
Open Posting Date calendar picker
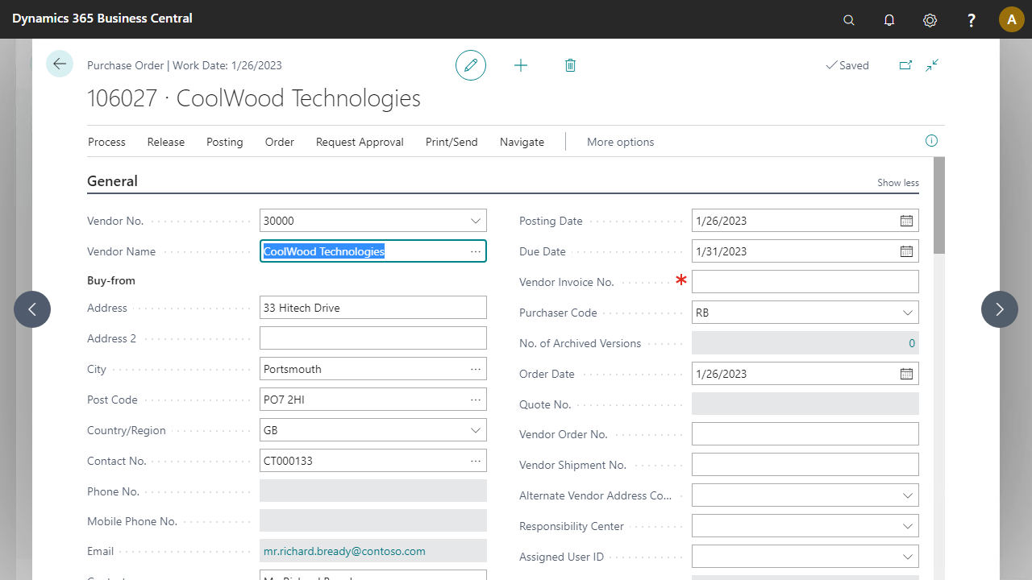point(906,221)
